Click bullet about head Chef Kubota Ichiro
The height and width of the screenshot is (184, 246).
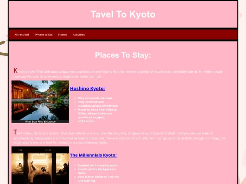tap(97, 115)
